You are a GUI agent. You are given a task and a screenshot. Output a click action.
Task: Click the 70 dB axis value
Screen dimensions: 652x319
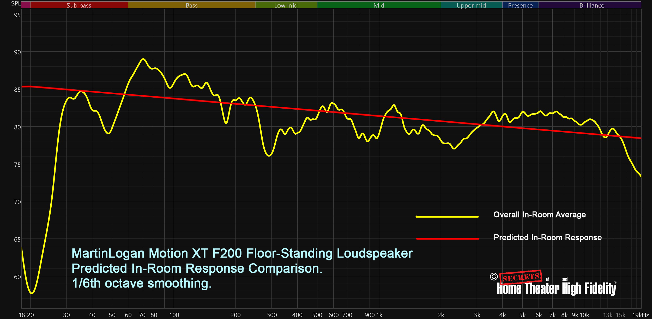point(17,202)
